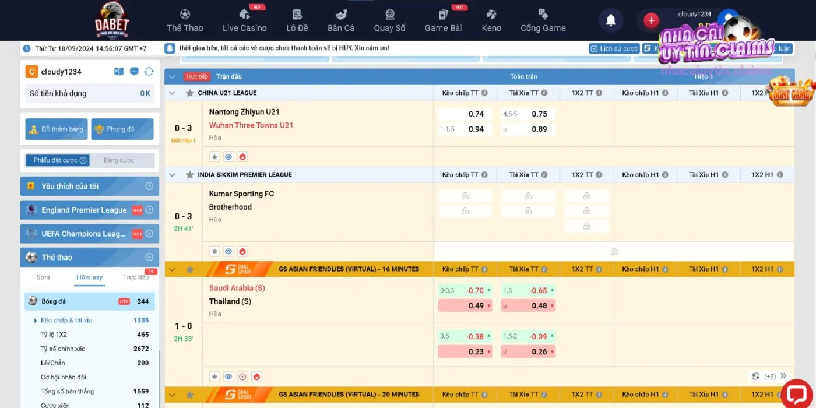Select the 0.74 odds for Nantong Zhiyun
The height and width of the screenshot is (408, 816).
465,114
